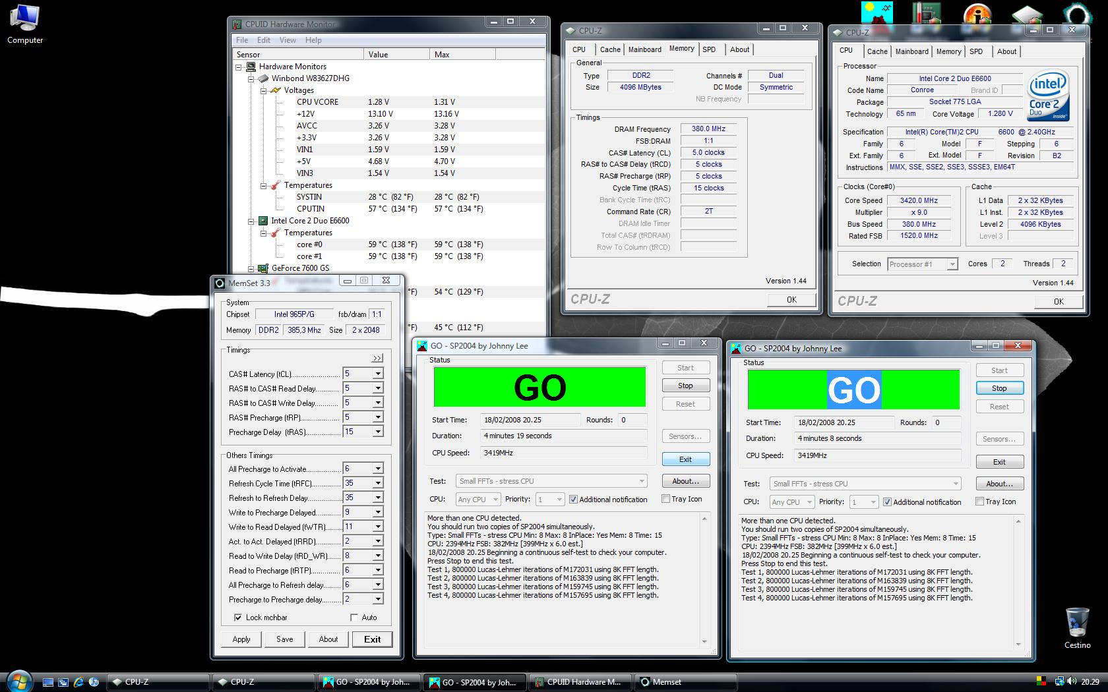The height and width of the screenshot is (692, 1108).
Task: Click About... in the left SP2004 window
Action: click(685, 481)
